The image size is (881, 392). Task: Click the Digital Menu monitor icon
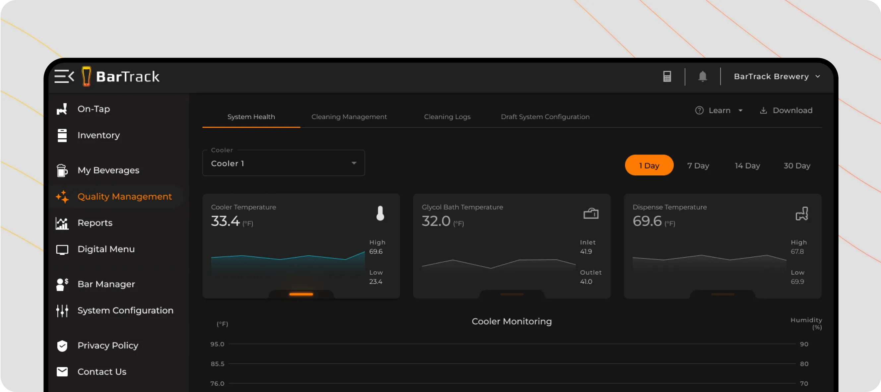click(x=62, y=250)
